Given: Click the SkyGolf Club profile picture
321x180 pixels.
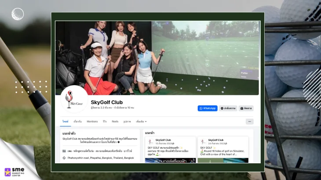Looking at the screenshot, I should (x=74, y=99).
